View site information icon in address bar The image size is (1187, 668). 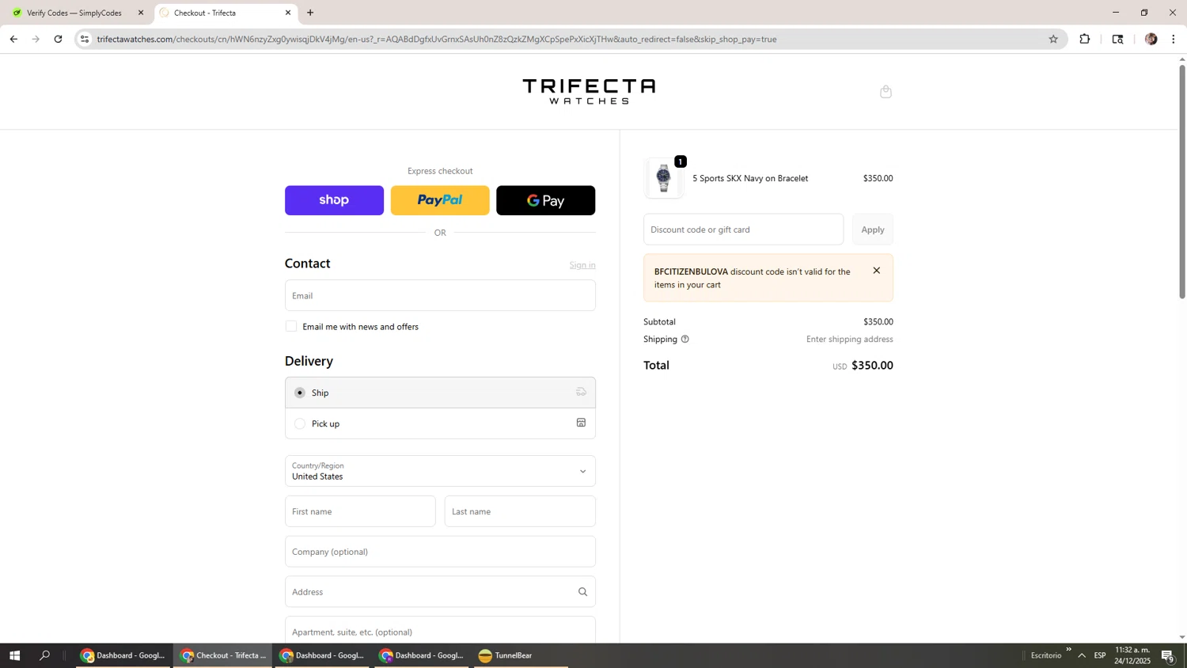coord(85,39)
